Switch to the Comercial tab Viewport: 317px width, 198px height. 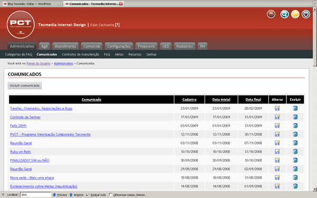coord(92,46)
